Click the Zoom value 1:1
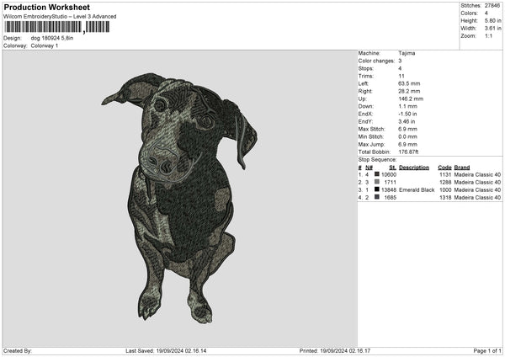Viewport: 505px width, 357px height. tap(488, 35)
